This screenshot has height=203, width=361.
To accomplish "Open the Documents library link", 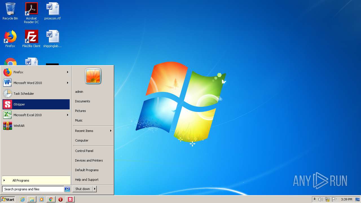I will click(x=93, y=101).
